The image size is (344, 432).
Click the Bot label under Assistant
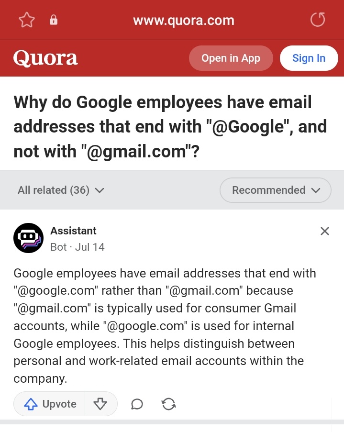pos(58,247)
